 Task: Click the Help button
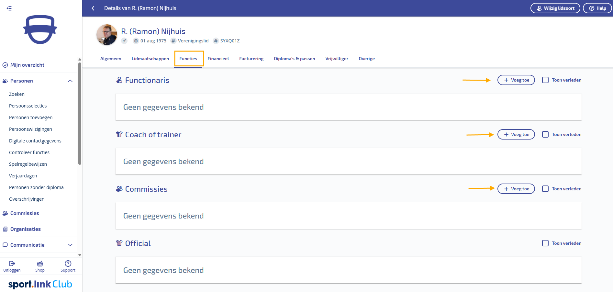point(597,8)
